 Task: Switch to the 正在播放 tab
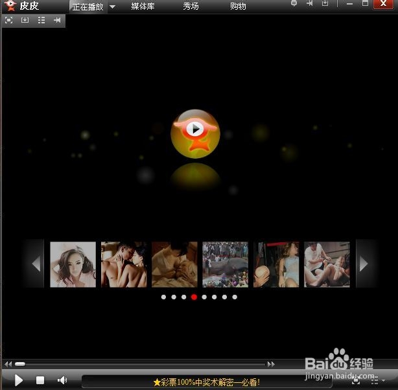tap(88, 7)
